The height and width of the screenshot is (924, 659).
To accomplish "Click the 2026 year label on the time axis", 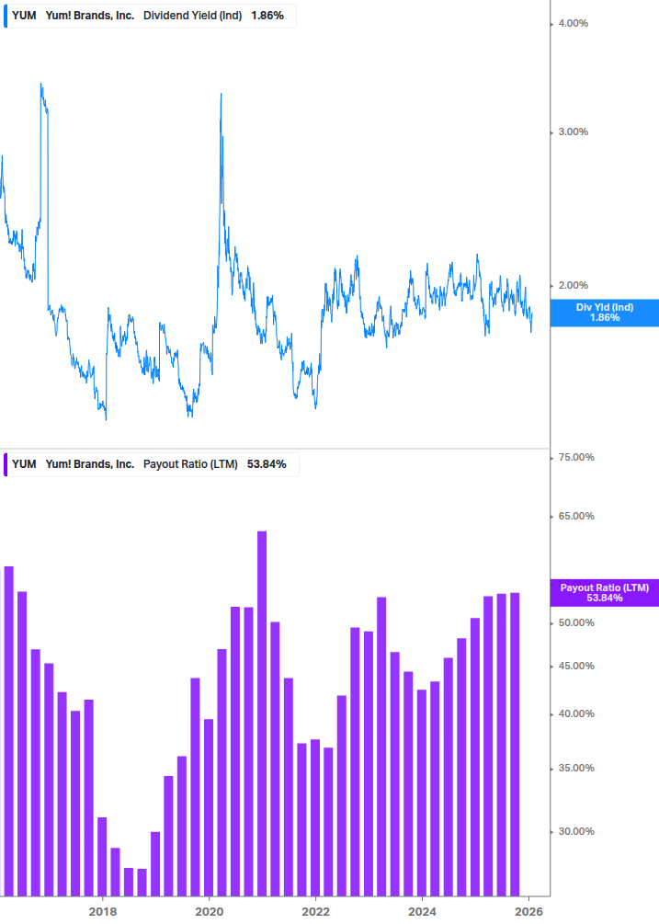I will point(528,912).
